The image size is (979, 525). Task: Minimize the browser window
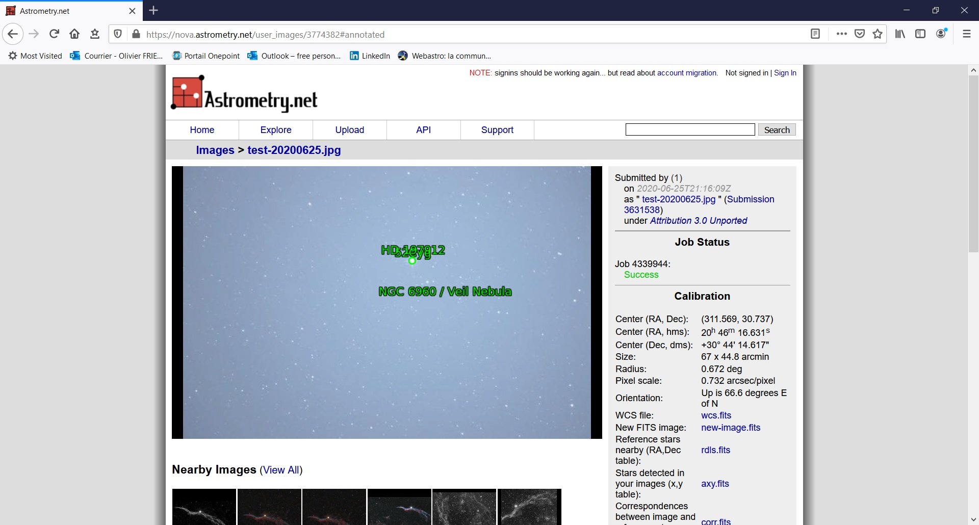906,10
